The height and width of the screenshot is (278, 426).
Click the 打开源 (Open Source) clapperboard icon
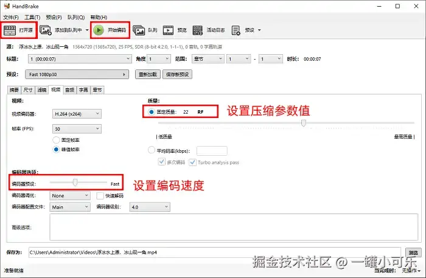click(x=10, y=30)
